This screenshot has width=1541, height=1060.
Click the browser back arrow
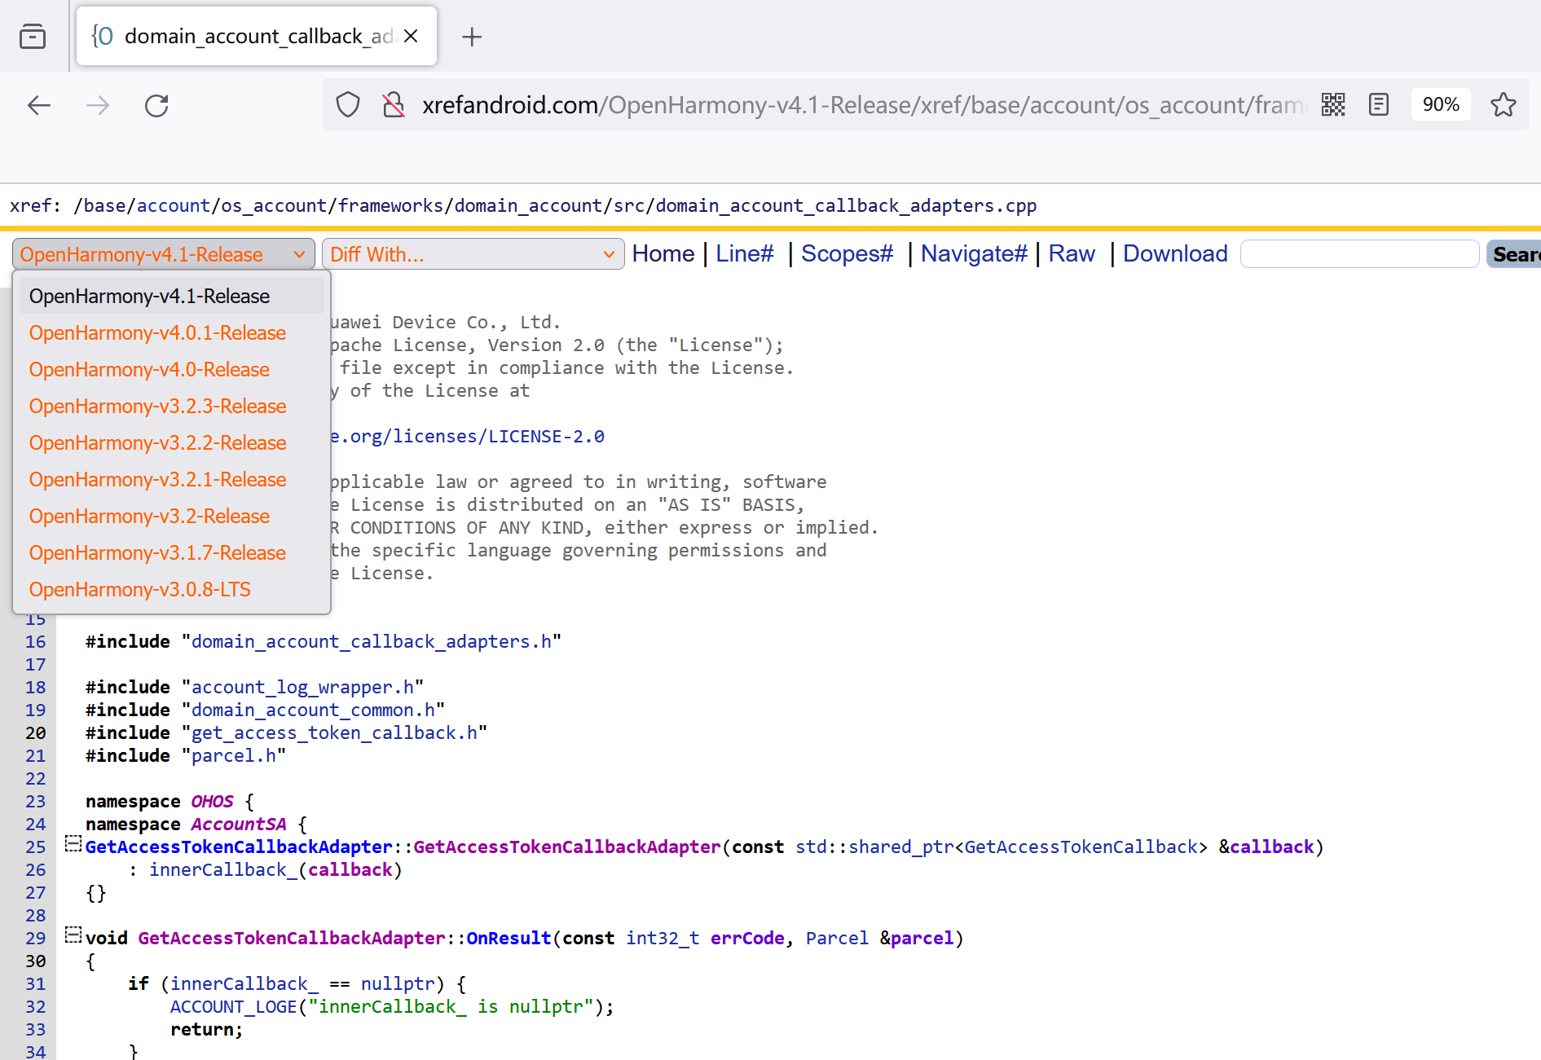(x=39, y=105)
